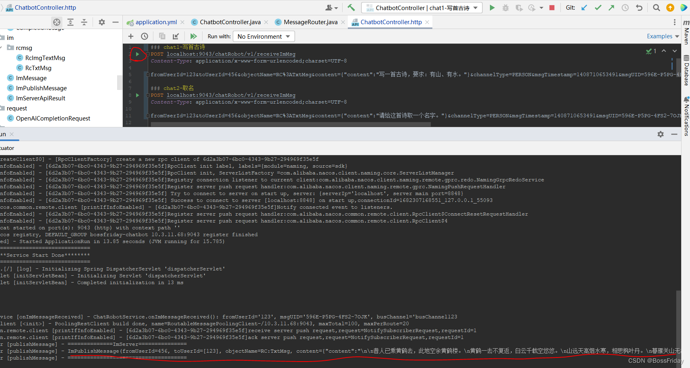Show HTTP requests history
Viewport: 690px width, 368px height.
point(145,36)
